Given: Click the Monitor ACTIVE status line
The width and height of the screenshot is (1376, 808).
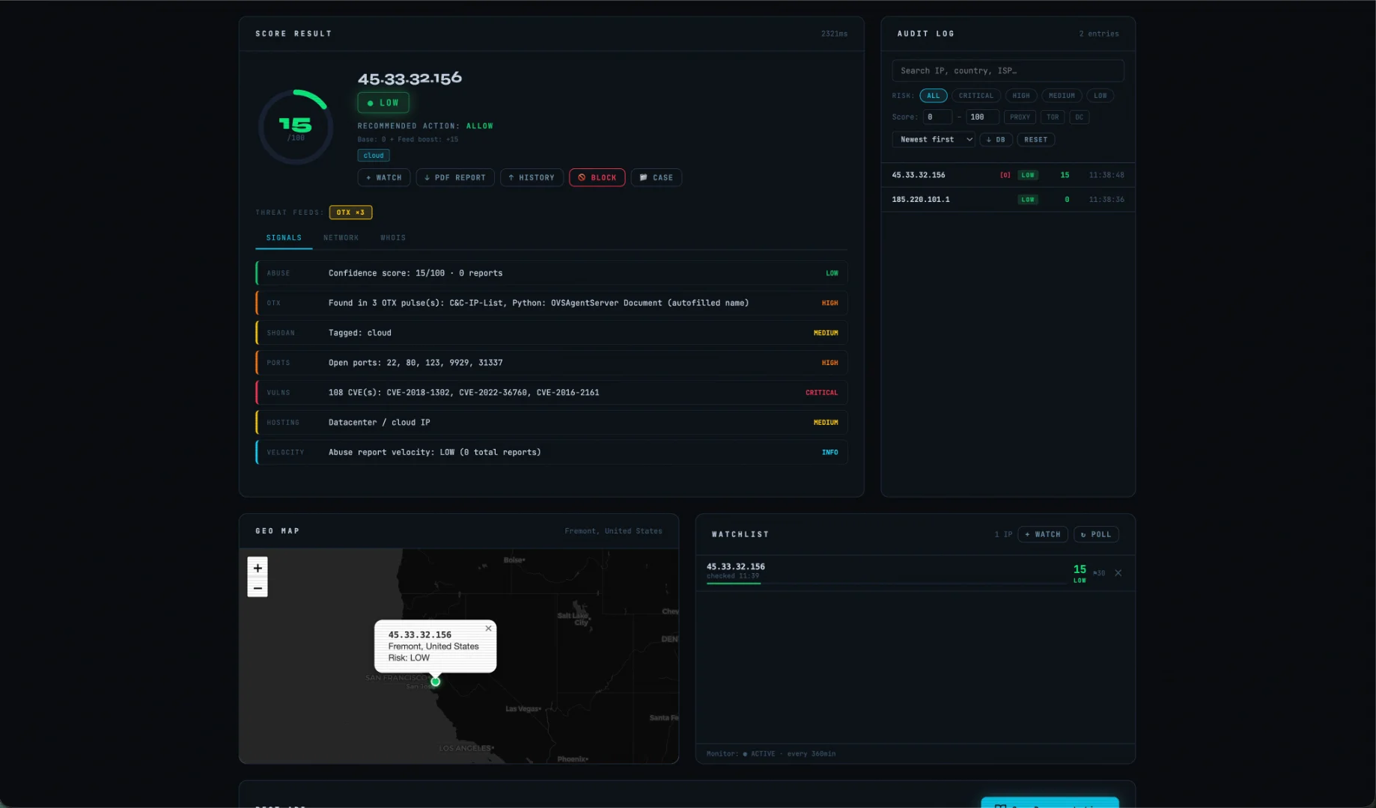Looking at the screenshot, I should [770, 753].
